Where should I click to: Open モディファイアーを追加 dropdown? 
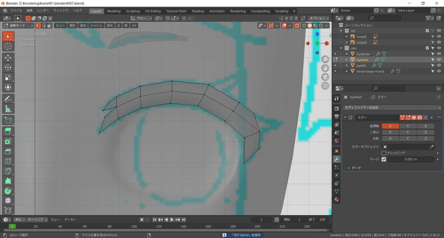392,108
